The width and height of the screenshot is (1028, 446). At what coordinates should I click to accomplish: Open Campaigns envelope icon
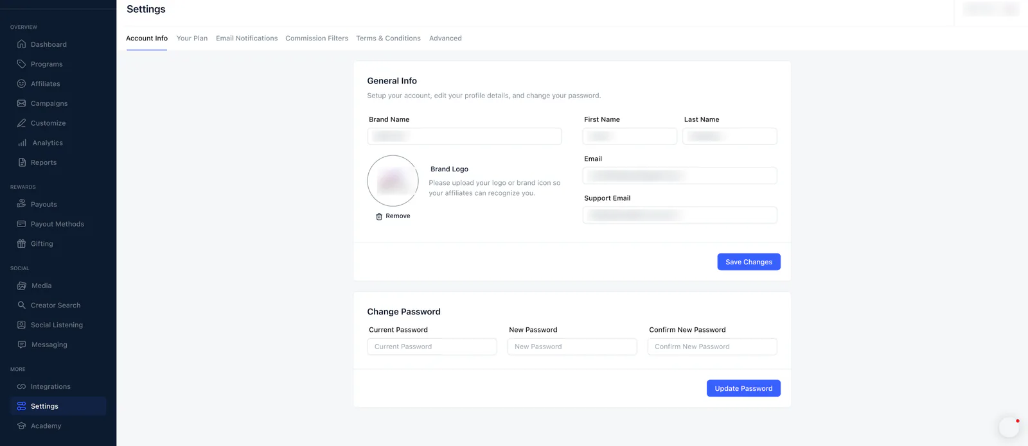(x=21, y=103)
